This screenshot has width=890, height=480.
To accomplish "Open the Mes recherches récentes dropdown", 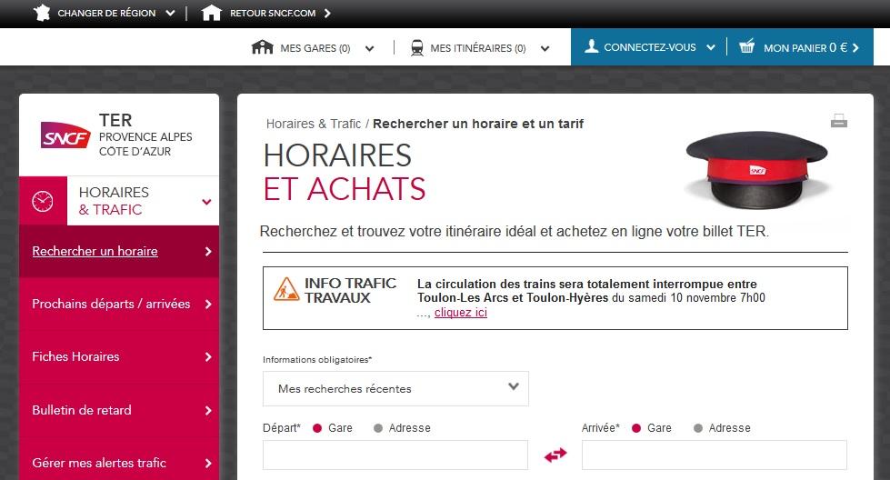I will coord(395,388).
